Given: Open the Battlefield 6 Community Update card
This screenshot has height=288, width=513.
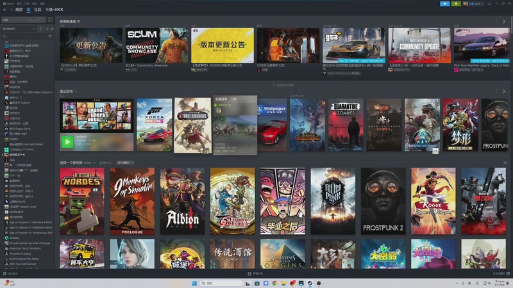Looking at the screenshot, I should (x=420, y=45).
